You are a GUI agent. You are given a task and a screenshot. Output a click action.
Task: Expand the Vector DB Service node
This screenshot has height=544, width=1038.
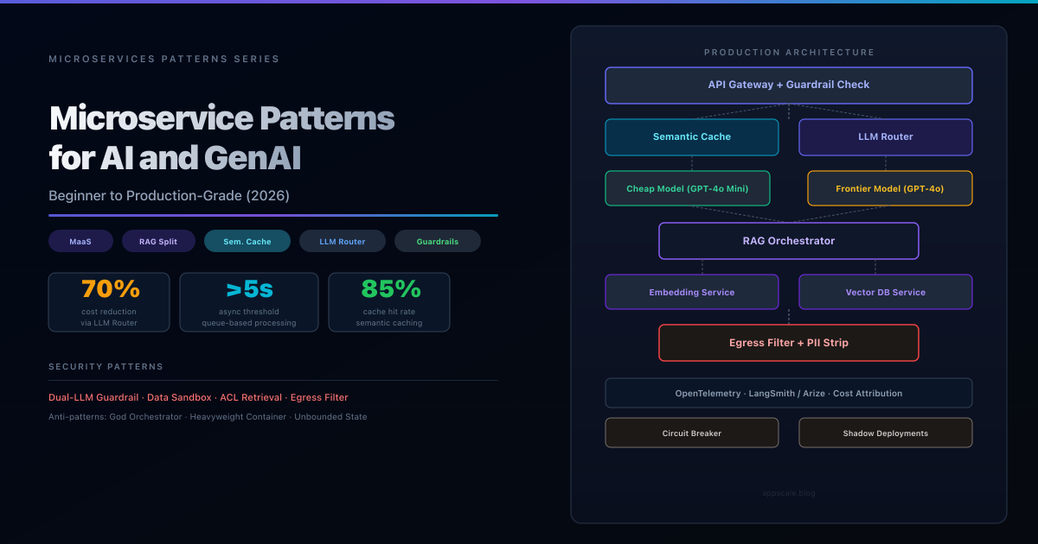pyautogui.click(x=885, y=292)
